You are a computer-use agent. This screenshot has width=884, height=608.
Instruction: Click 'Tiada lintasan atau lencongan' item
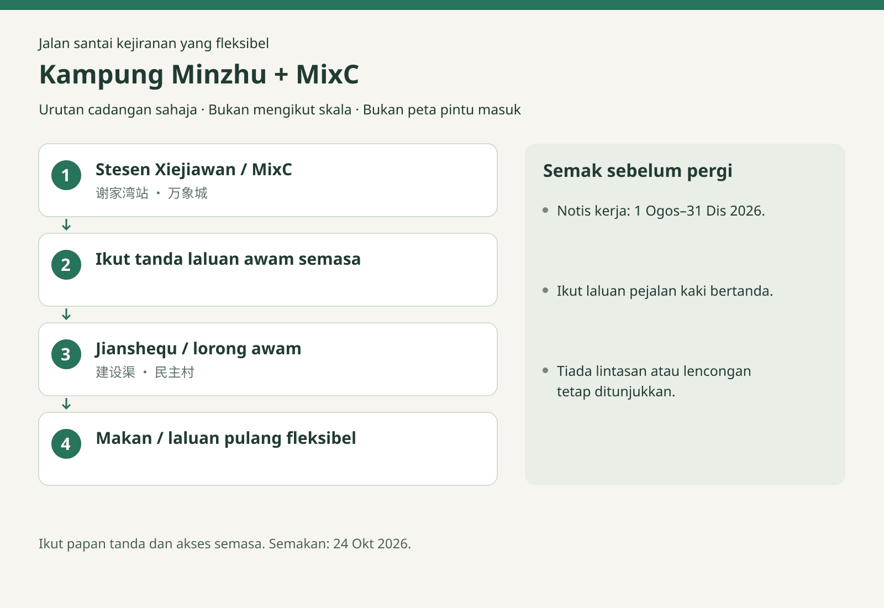coord(654,381)
